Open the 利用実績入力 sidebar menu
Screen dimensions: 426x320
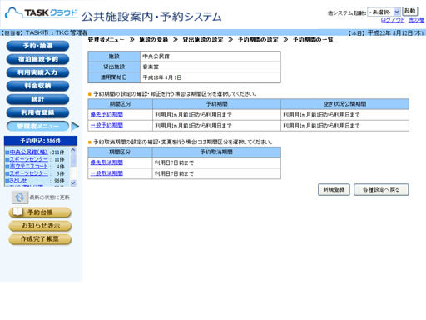pos(37,72)
